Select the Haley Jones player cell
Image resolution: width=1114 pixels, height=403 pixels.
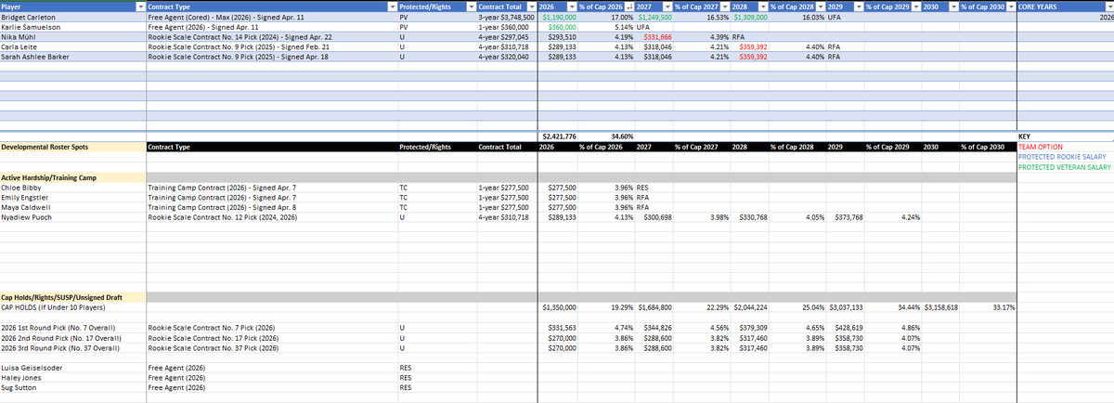[x=72, y=378]
